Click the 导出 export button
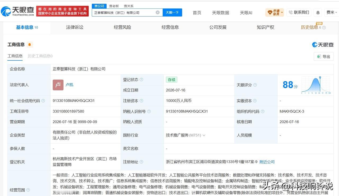 323,56
